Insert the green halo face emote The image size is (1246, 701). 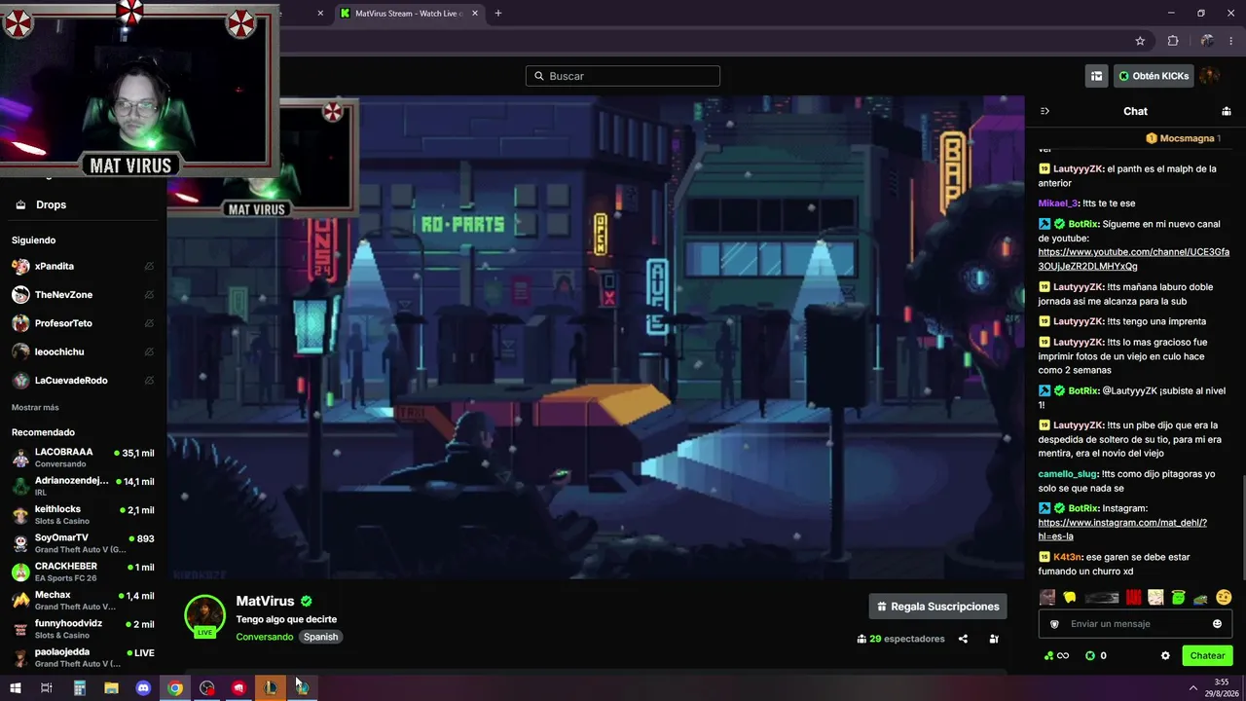pyautogui.click(x=1179, y=597)
